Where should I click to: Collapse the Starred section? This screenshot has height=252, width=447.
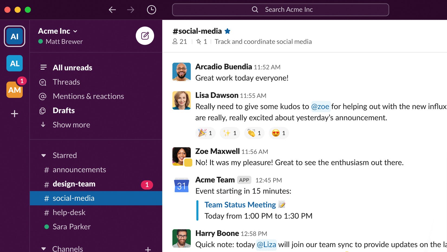click(x=43, y=156)
